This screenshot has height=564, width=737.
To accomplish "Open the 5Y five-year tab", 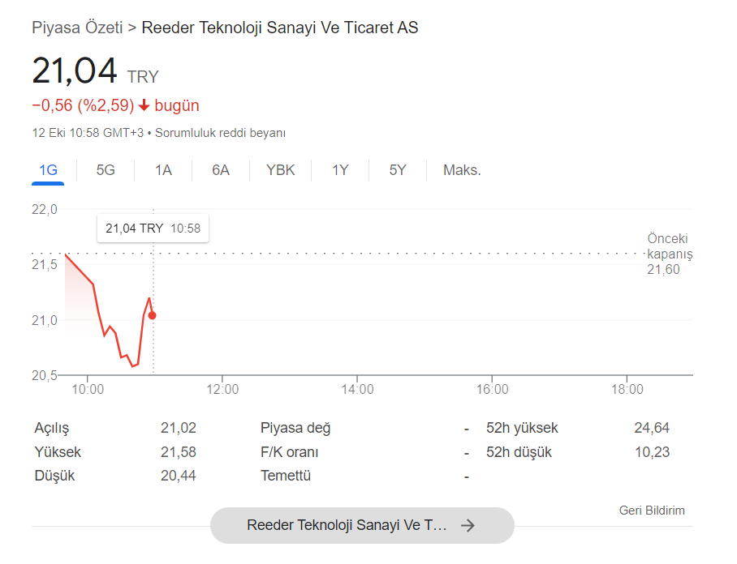I will pyautogui.click(x=397, y=170).
